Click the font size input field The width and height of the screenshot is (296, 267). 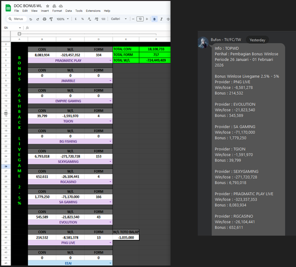(x=140, y=19)
